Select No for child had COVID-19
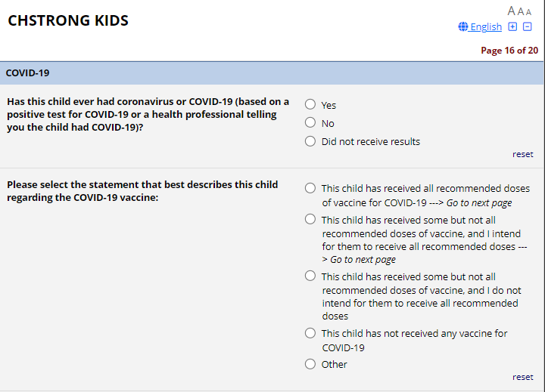Viewport: 545px width, 392px height. (x=310, y=123)
